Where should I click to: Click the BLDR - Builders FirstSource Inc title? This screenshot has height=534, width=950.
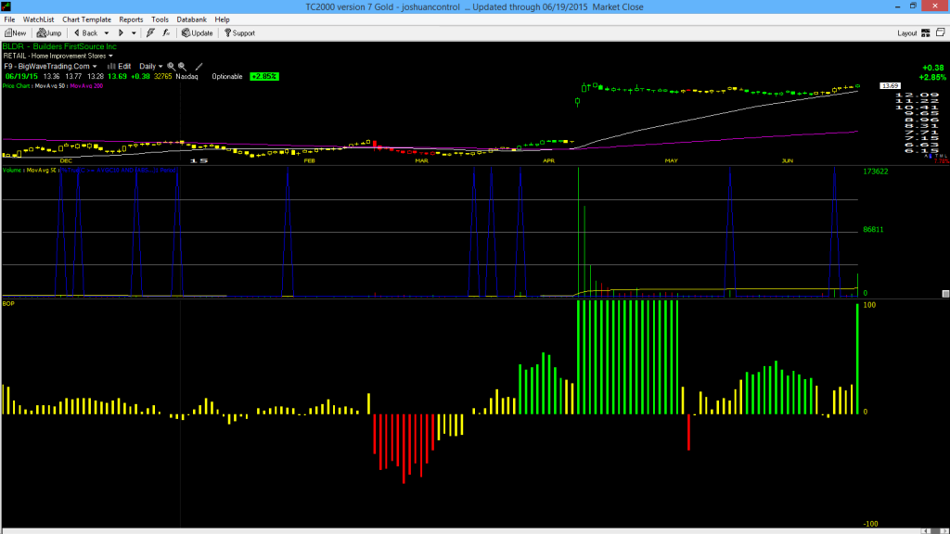pos(59,46)
